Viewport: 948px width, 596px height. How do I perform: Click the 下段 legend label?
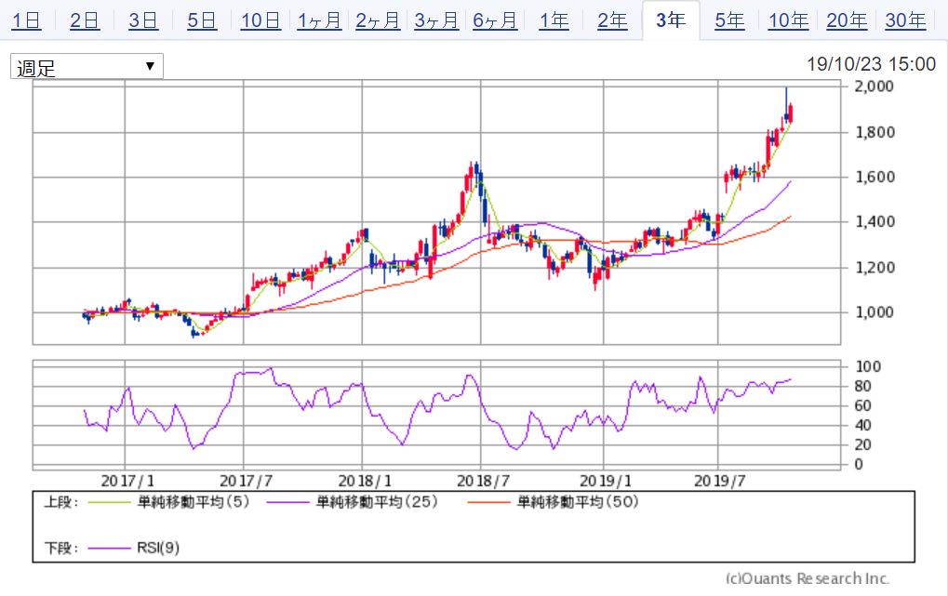coord(61,549)
